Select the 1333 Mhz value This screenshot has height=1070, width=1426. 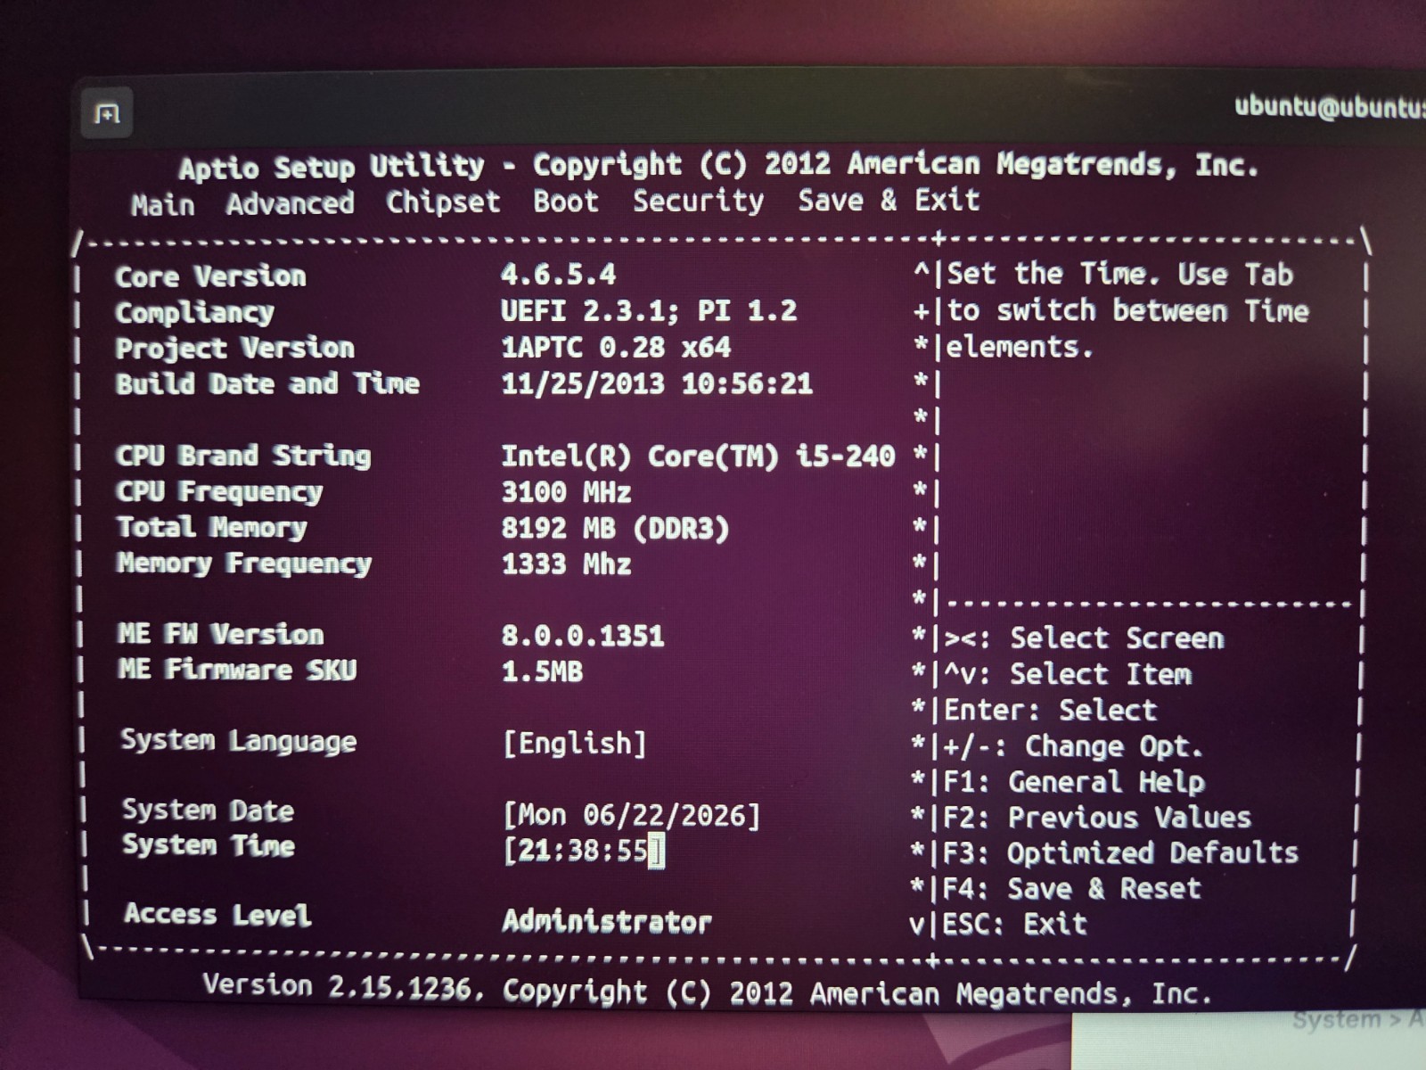[x=566, y=564]
